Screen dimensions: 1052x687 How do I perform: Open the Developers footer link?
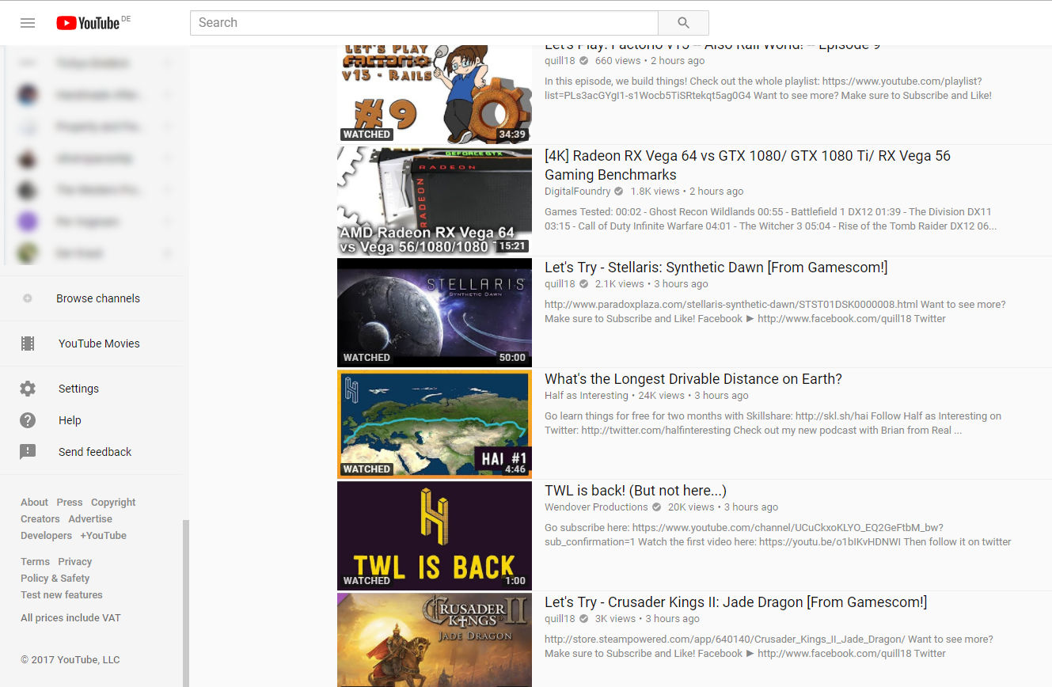click(46, 536)
